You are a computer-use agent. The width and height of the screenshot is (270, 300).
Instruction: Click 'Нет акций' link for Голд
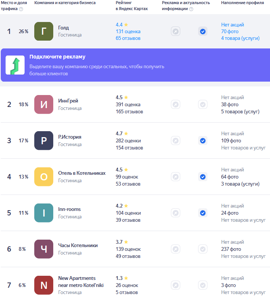point(232,25)
